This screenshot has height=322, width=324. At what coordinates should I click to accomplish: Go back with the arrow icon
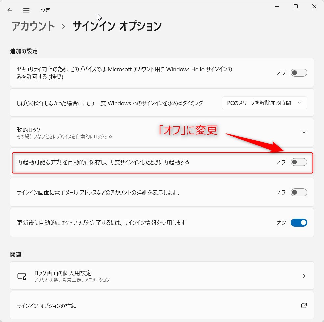pos(10,10)
